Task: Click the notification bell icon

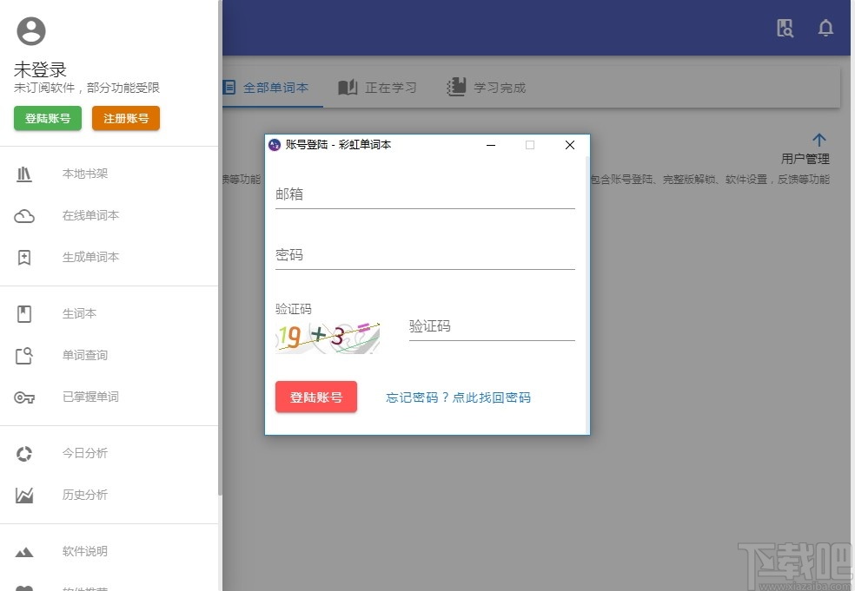Action: [825, 28]
